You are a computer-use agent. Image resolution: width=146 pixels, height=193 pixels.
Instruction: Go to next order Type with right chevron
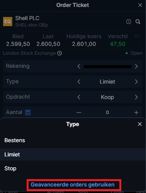[136, 82]
